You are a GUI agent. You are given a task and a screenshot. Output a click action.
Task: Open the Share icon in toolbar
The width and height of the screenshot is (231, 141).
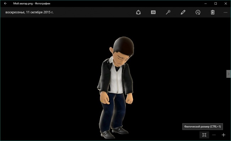coord(138,12)
